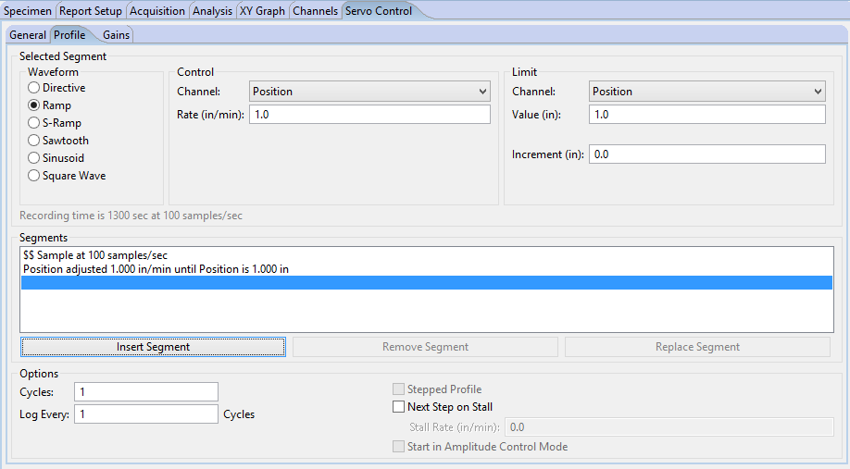This screenshot has height=469, width=850.
Task: Open the Control Channel dropdown
Action: point(369,92)
